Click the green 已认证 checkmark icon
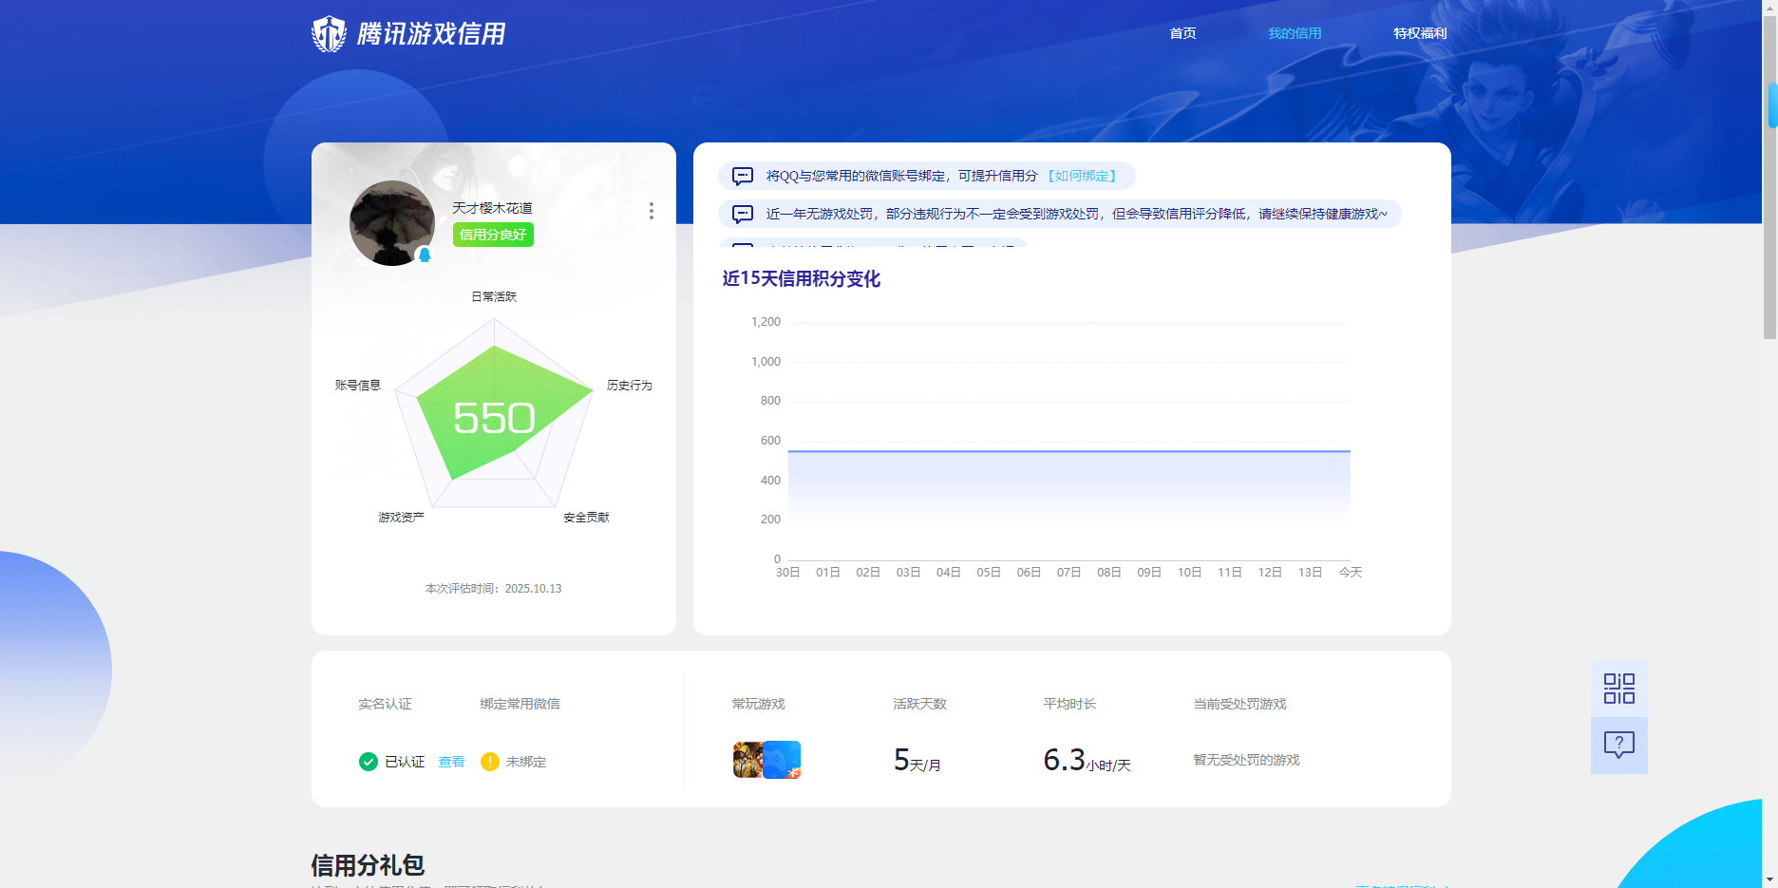The height and width of the screenshot is (888, 1778). point(369,762)
